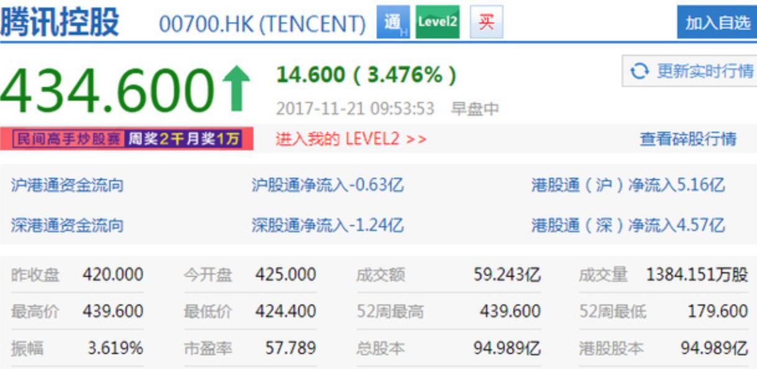The height and width of the screenshot is (369, 757).
Task: Click the refresh icon beside 更新实时行情
Action: click(x=639, y=71)
